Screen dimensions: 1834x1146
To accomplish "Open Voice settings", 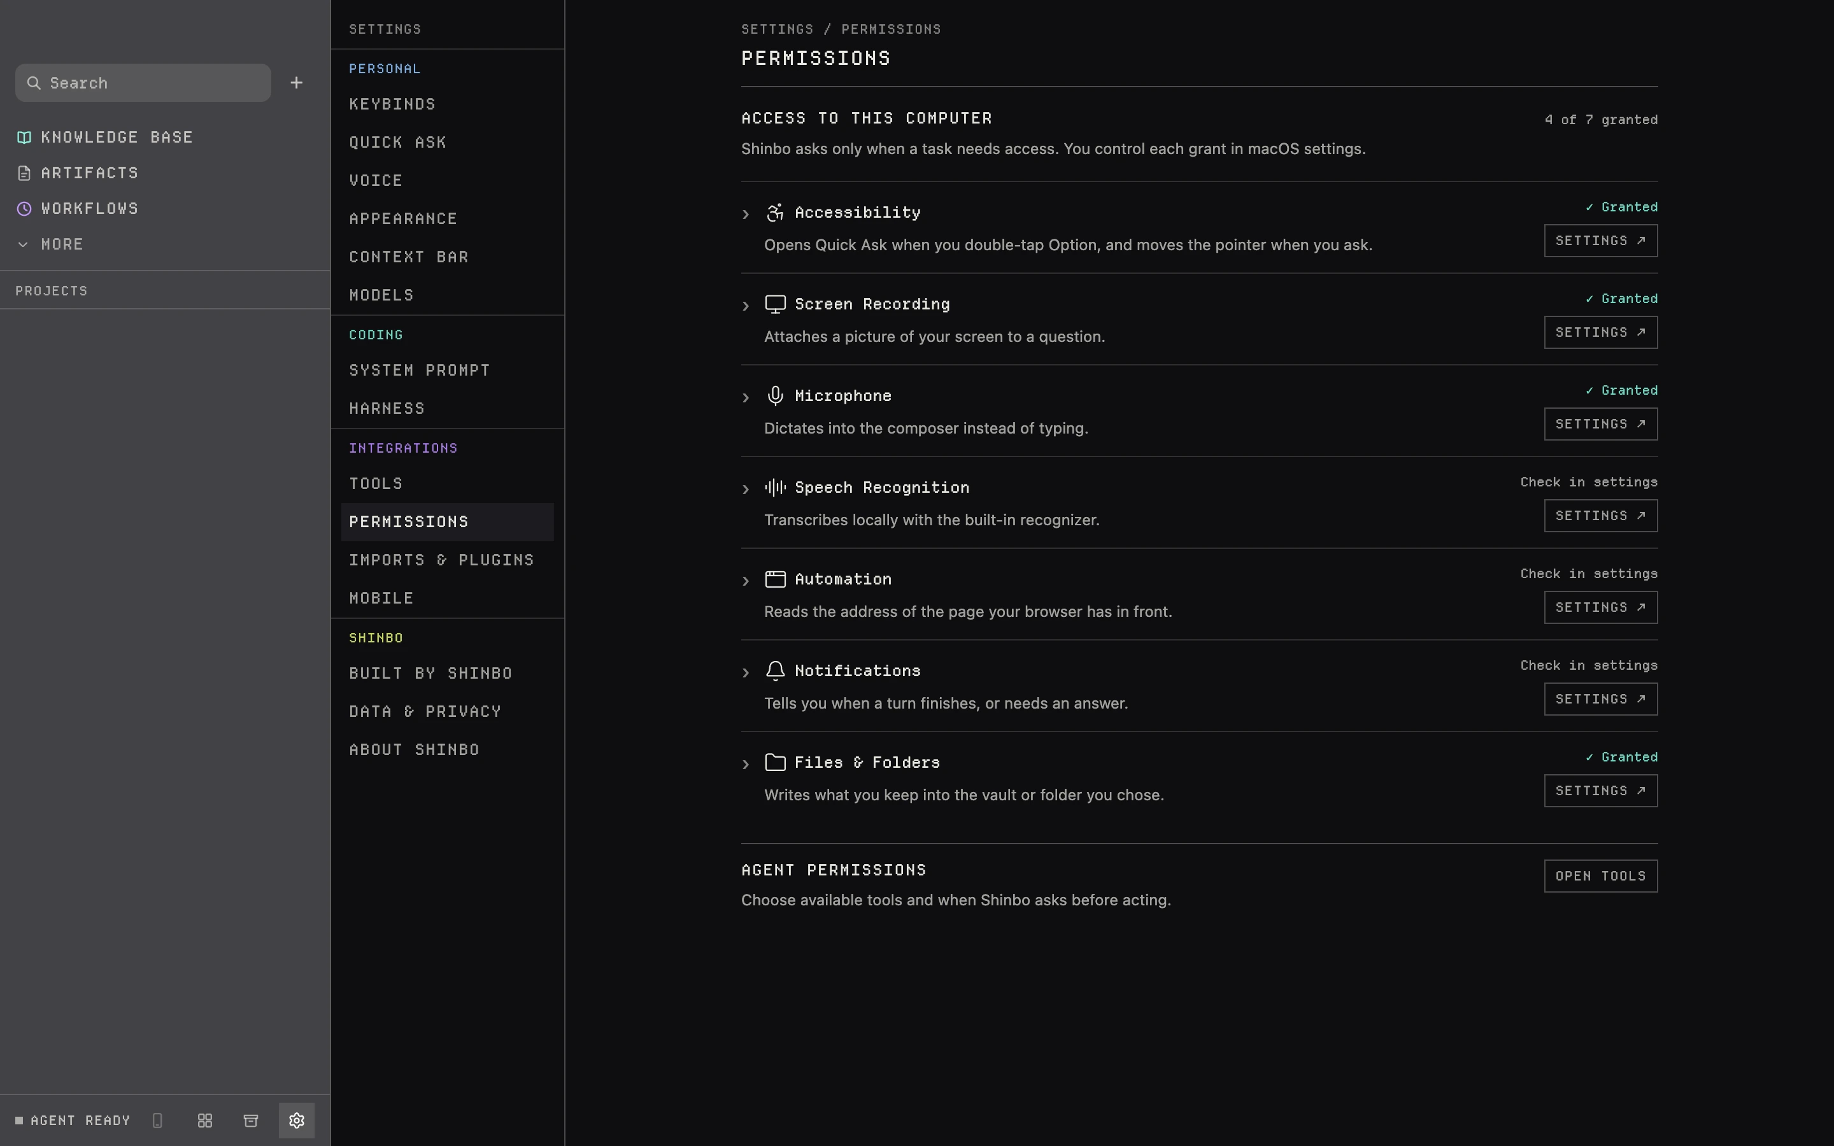I will click(x=447, y=180).
